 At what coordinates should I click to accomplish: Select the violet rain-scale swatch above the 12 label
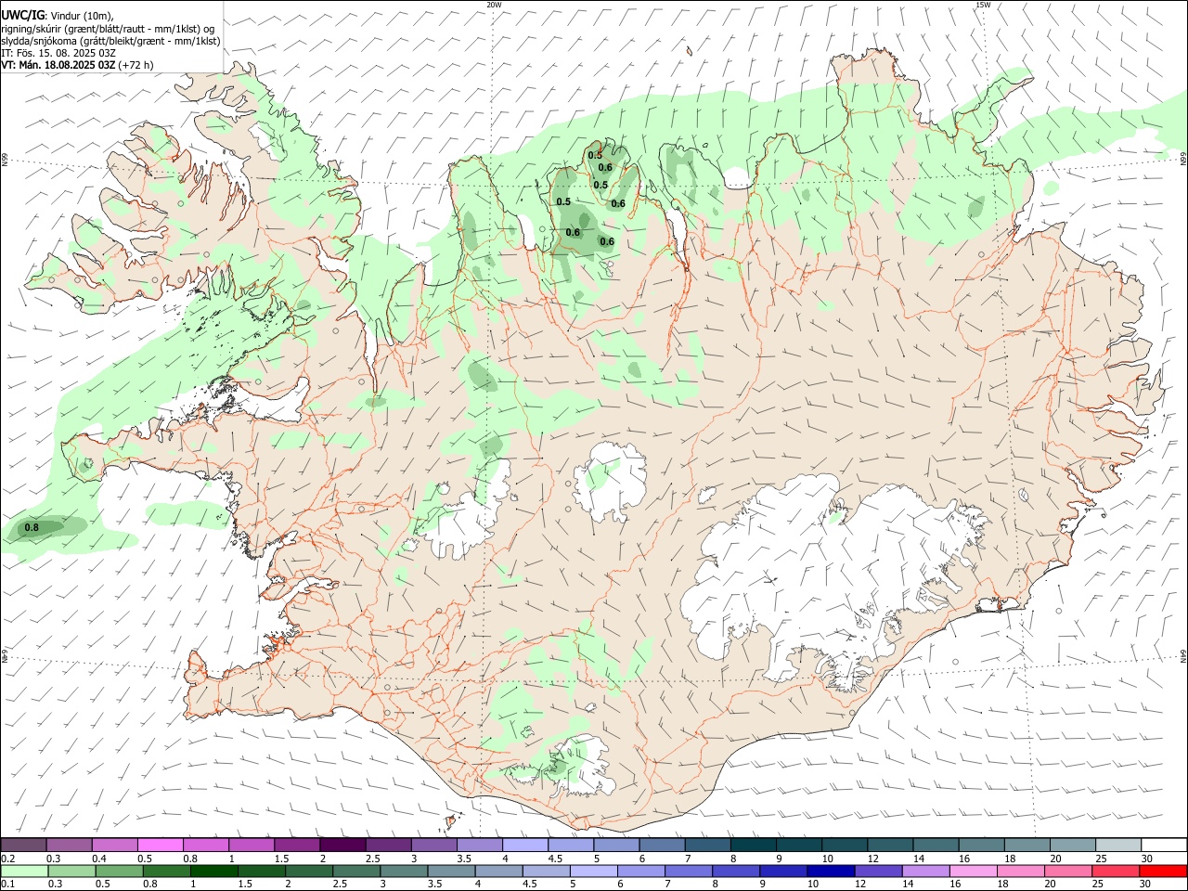878,871
